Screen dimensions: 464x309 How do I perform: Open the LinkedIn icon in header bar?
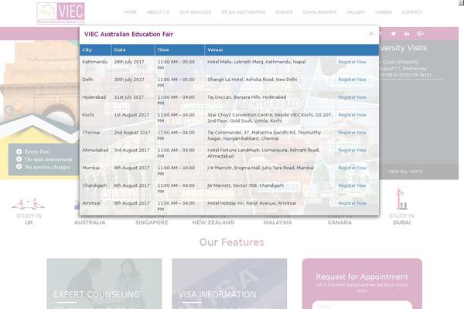click(407, 34)
